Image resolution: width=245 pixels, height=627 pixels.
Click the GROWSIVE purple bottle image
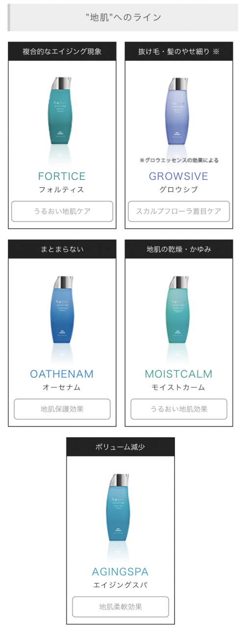[x=179, y=111]
